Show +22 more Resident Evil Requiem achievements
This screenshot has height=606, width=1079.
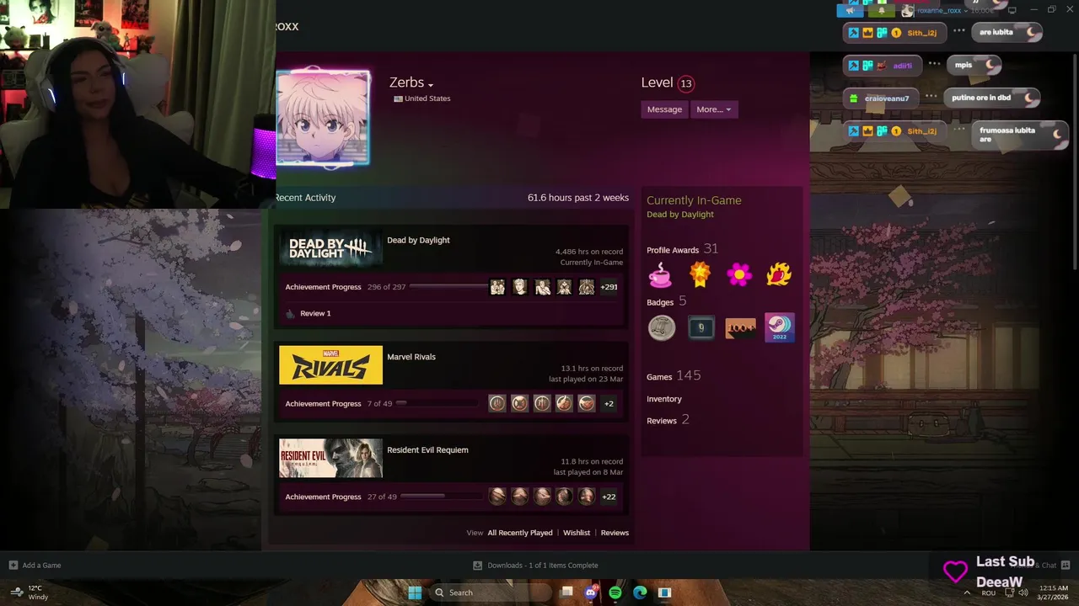pyautogui.click(x=609, y=497)
